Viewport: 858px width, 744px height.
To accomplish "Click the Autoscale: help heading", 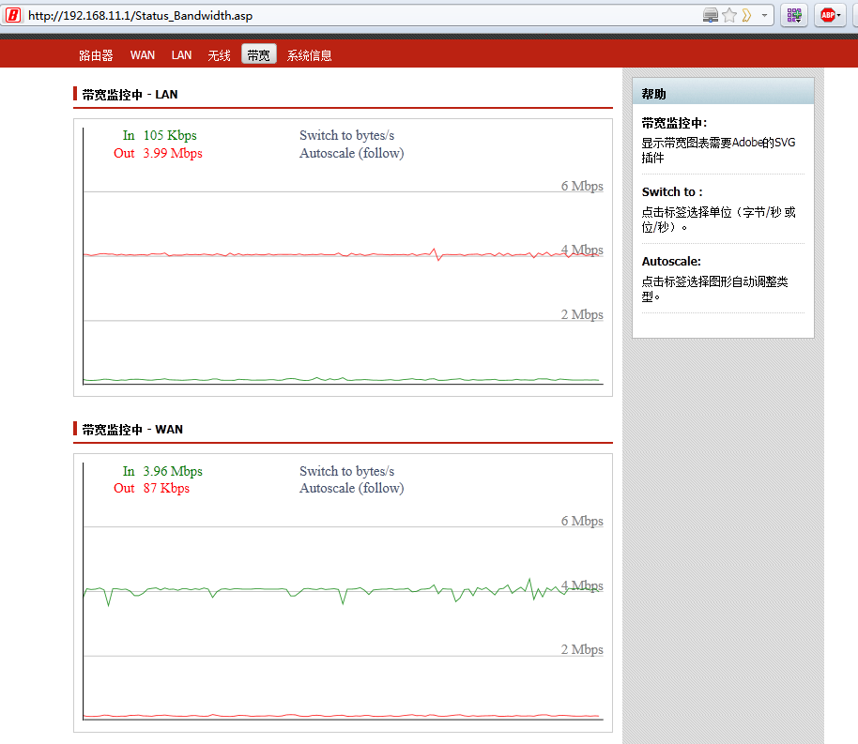I will coord(671,262).
